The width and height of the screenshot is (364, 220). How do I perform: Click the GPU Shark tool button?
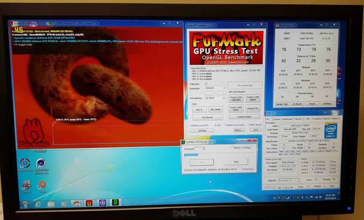coord(215,109)
